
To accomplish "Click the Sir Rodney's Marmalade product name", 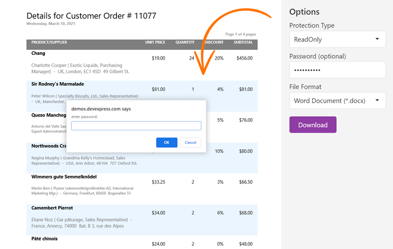I will 58,84.
